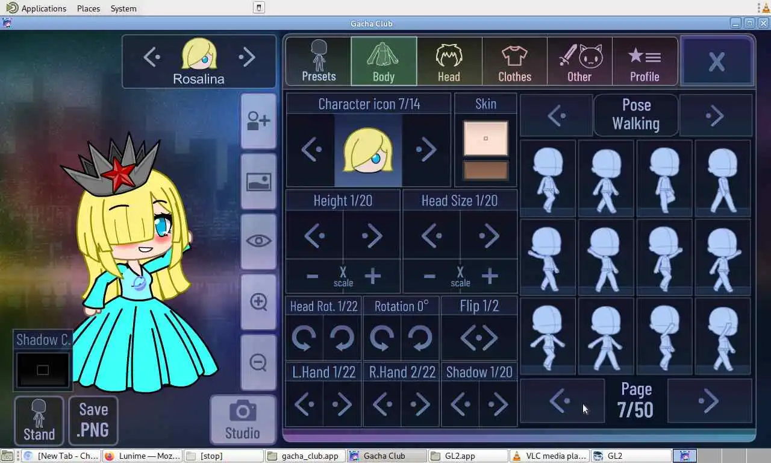This screenshot has width=771, height=463.
Task: Open the Places menu
Action: point(89,8)
